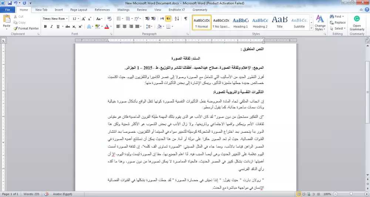This screenshot has height=197, width=370.
Task: Apply Heading 2 style
Action: 260,23
